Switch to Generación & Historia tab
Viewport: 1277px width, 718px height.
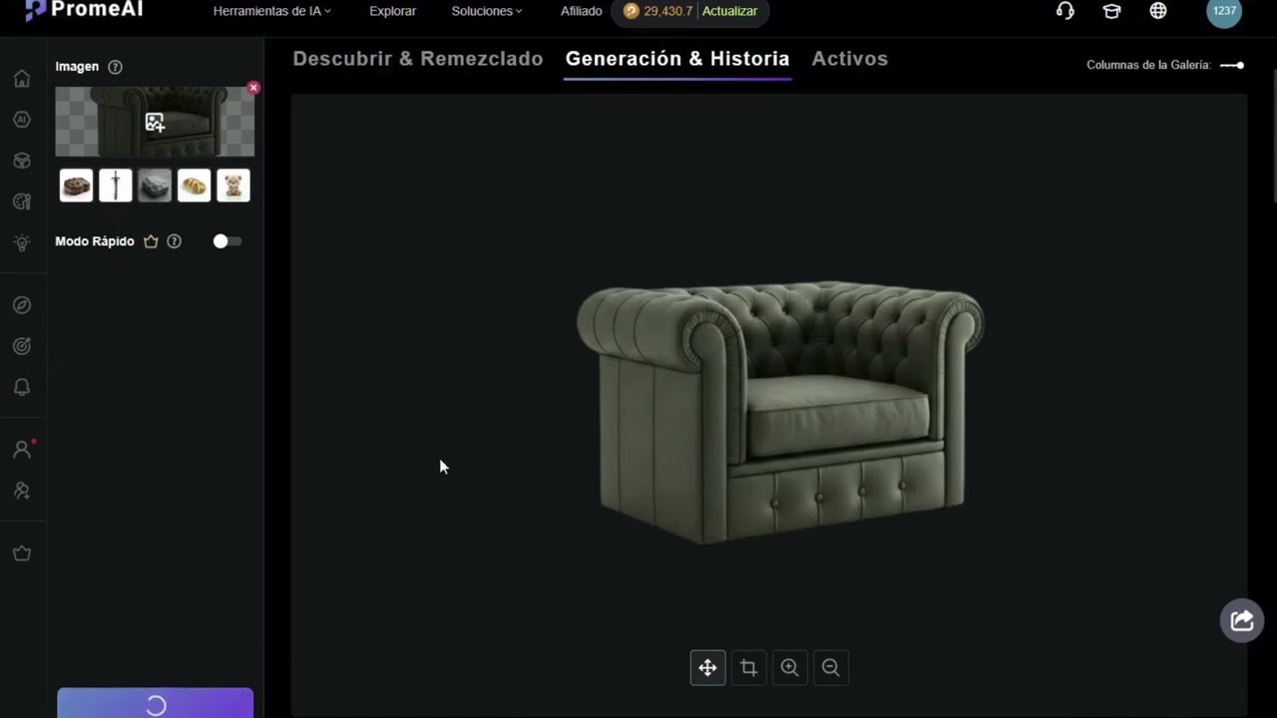pyautogui.click(x=677, y=59)
